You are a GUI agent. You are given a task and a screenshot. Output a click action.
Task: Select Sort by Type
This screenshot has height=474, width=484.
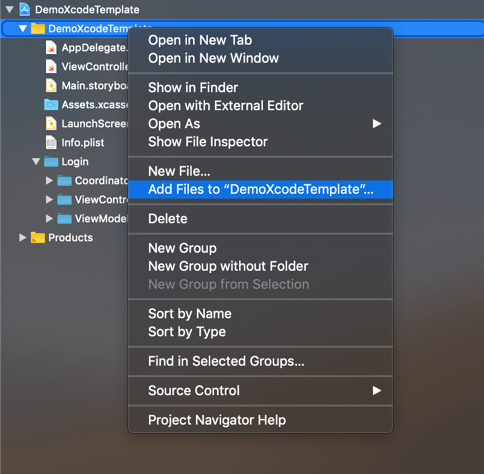pyautogui.click(x=260, y=332)
